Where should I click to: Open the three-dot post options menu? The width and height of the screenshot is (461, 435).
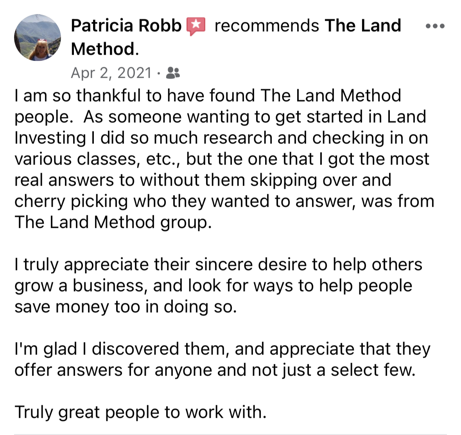(x=435, y=26)
